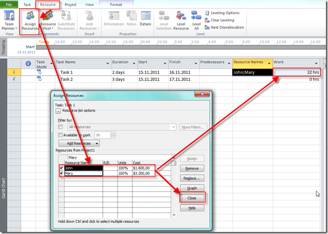Tick the Available to work checkbox
Viewport: 328px width, 234px height.
pos(61,135)
